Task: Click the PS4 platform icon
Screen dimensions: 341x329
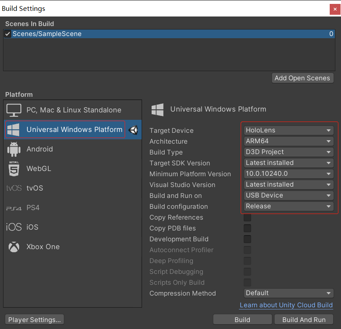Action: [x=14, y=208]
